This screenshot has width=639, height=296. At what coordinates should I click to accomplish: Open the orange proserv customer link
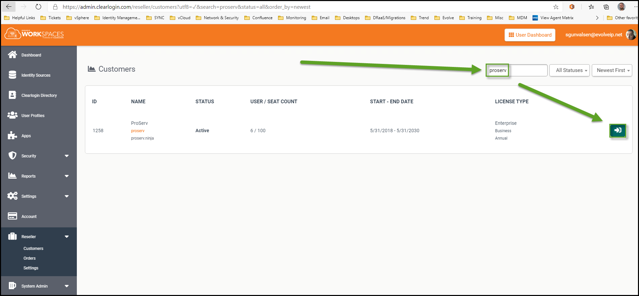138,131
